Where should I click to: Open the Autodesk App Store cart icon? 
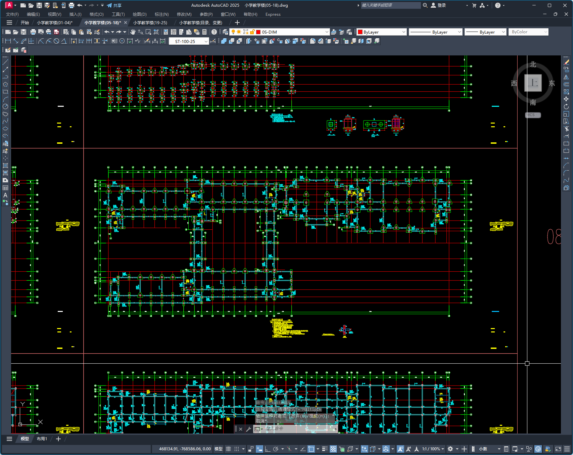[x=474, y=5]
